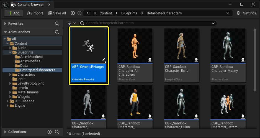Search AnimSandbox with magnifier icon
260x138 pixels.
57,32
